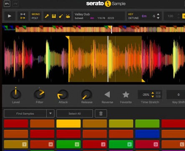Select the DETUNE label
The height and width of the screenshot is (151, 185).
(x=133, y=18)
